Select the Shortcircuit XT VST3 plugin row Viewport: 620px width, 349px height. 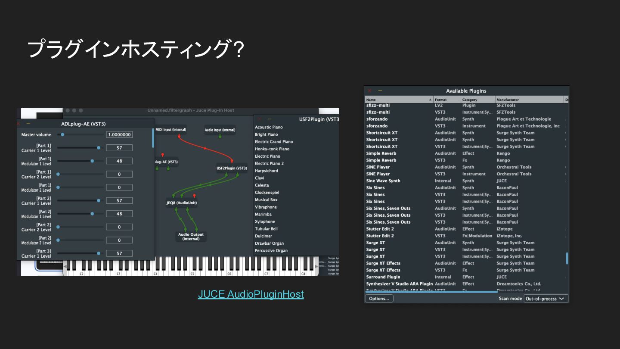point(465,146)
